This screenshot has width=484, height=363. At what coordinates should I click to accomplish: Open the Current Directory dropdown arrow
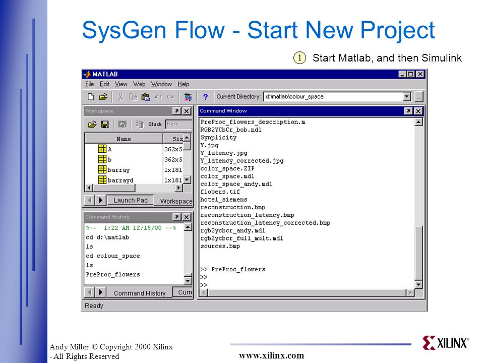(x=407, y=97)
